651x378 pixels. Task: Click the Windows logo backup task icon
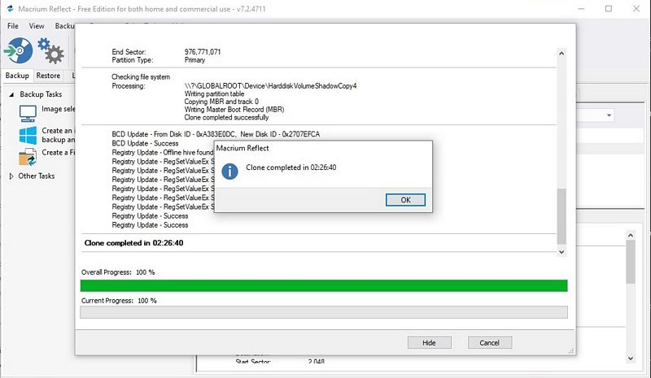[x=28, y=135]
